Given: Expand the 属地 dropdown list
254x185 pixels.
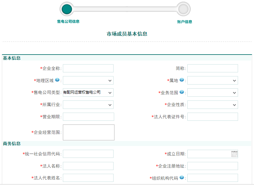Looking at the screenshot, I should (212, 80).
